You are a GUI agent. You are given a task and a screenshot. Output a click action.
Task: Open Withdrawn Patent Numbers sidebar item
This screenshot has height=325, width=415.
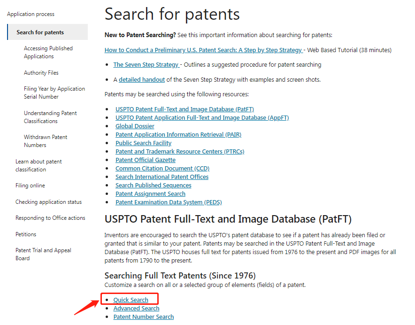click(x=46, y=141)
